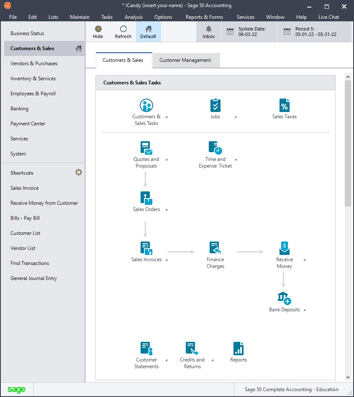Expand the Credits and Returns dropdown arrow
This screenshot has width=354, height=397.
213,360
